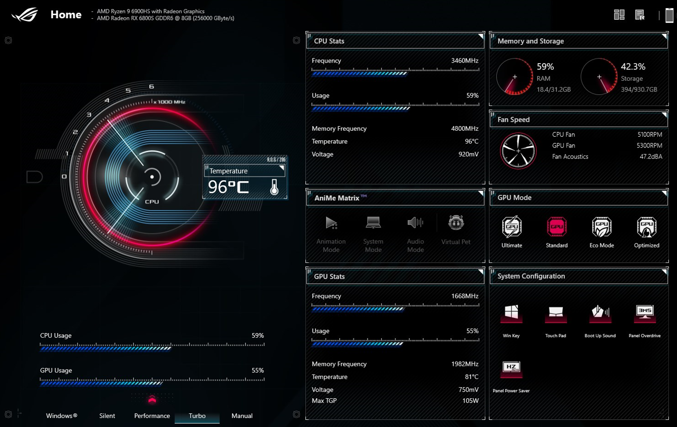Expand the GPU Mode panel corner arrow

[x=664, y=194]
